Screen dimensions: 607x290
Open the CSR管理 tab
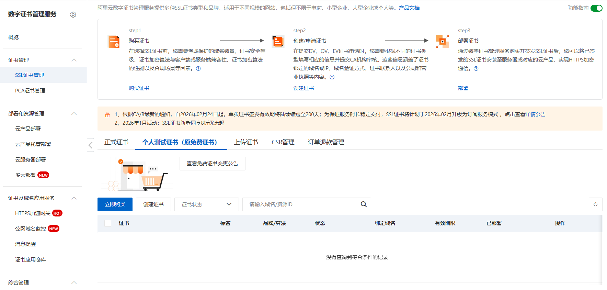tap(283, 142)
